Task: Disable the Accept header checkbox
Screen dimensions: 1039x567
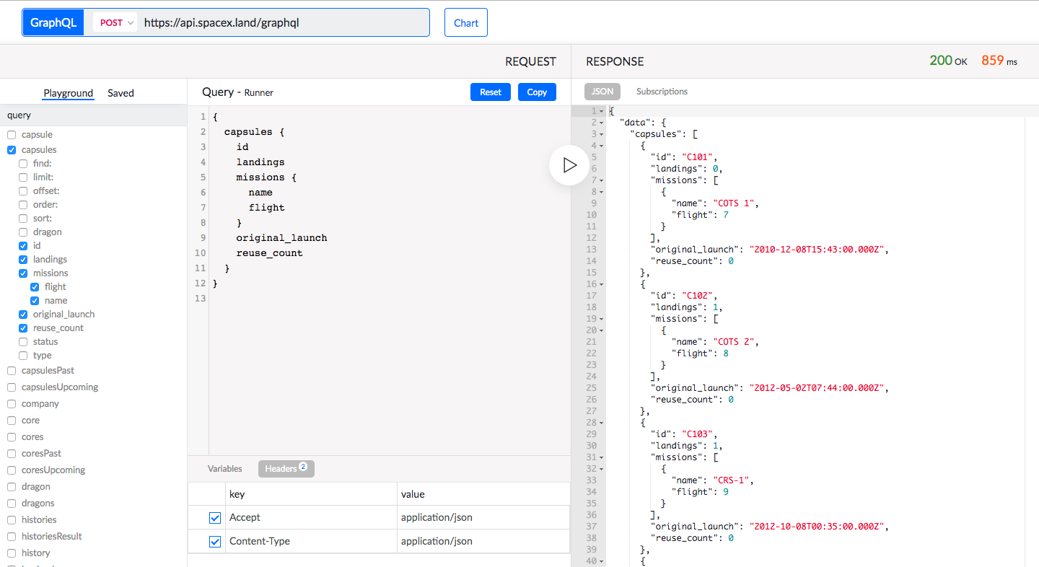Action: pos(214,517)
